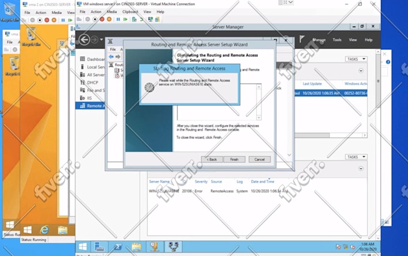
Task: Collapse the upper servers section chevron
Action: tap(361, 71)
